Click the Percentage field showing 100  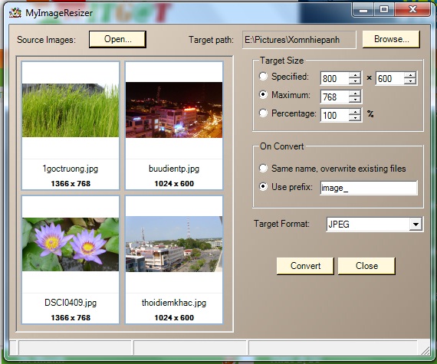click(334, 115)
